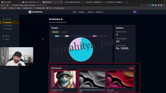The height and width of the screenshot is (93, 166).
Task: Reload the page
Action: (8, 5)
